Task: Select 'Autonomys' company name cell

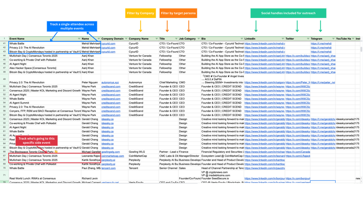Action: click(143, 79)
